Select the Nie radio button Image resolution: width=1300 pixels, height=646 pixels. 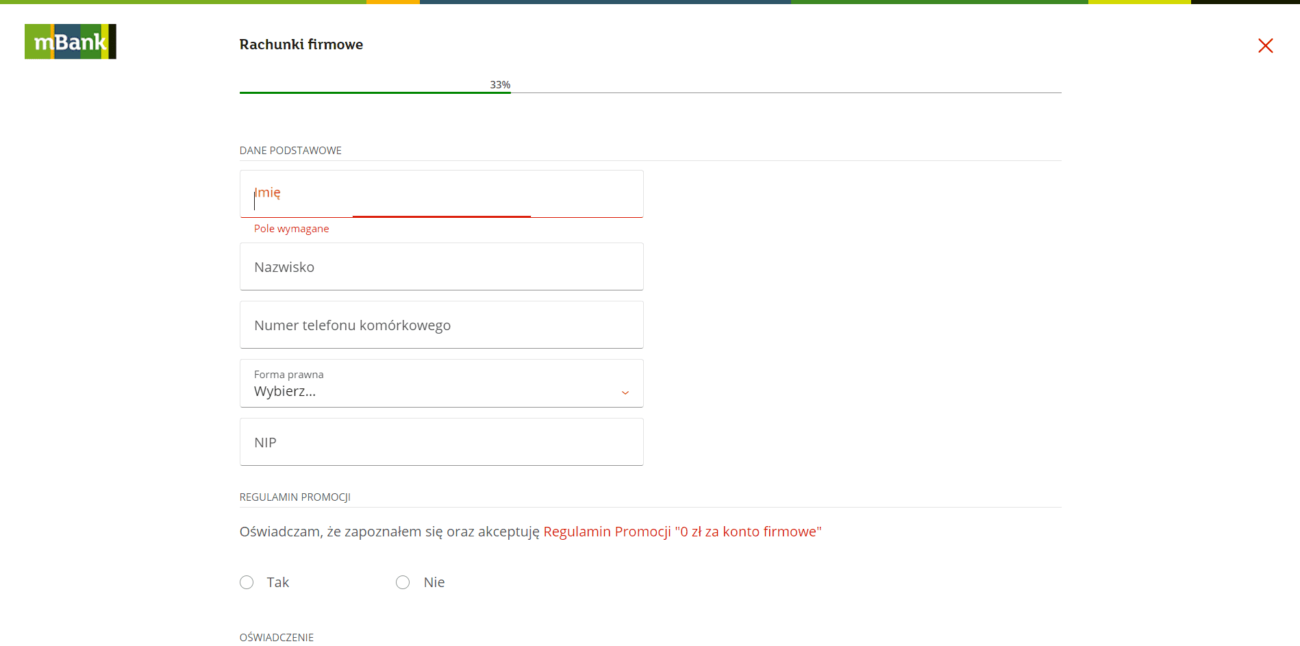pos(403,582)
